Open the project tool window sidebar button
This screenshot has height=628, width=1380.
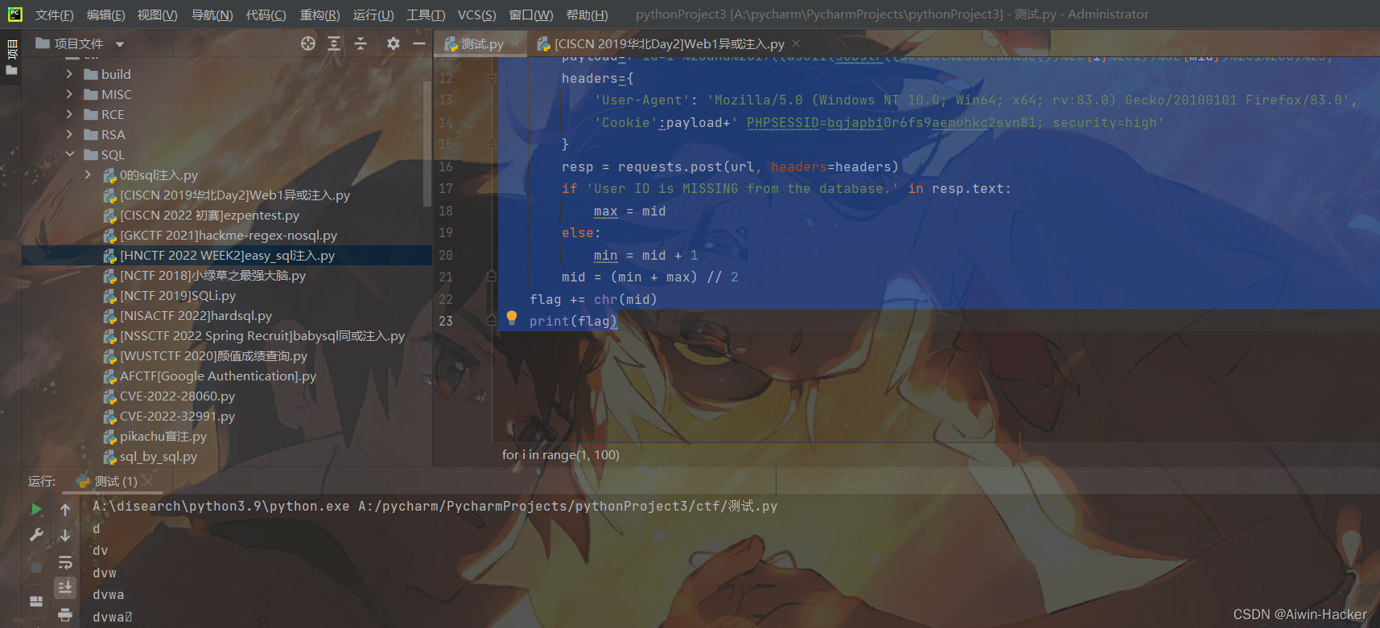click(11, 56)
